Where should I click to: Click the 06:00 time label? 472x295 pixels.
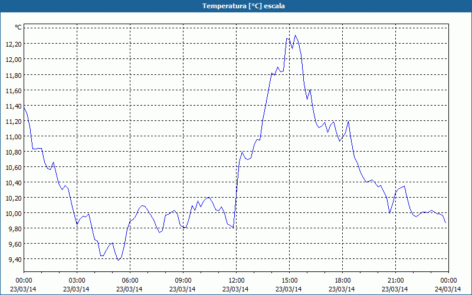[130, 281]
